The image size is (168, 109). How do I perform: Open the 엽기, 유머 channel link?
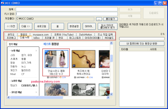(x=26, y=55)
